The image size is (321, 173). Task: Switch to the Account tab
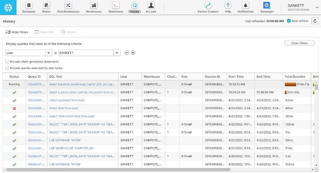click(151, 8)
